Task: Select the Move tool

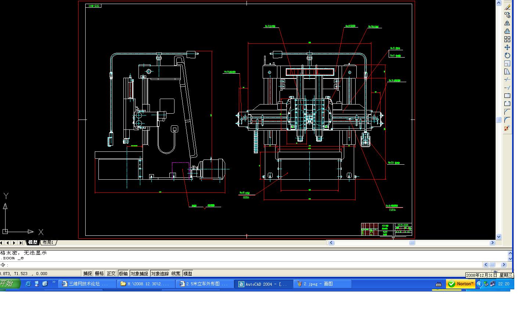Action: coord(507,47)
